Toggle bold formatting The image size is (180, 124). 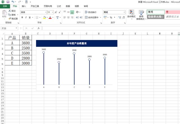tap(22, 17)
